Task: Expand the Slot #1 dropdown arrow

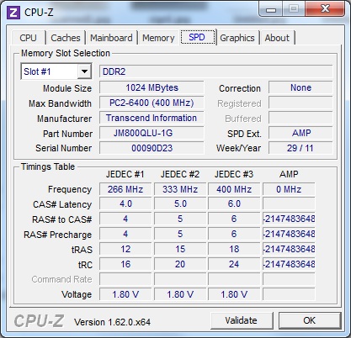Action: (x=84, y=71)
